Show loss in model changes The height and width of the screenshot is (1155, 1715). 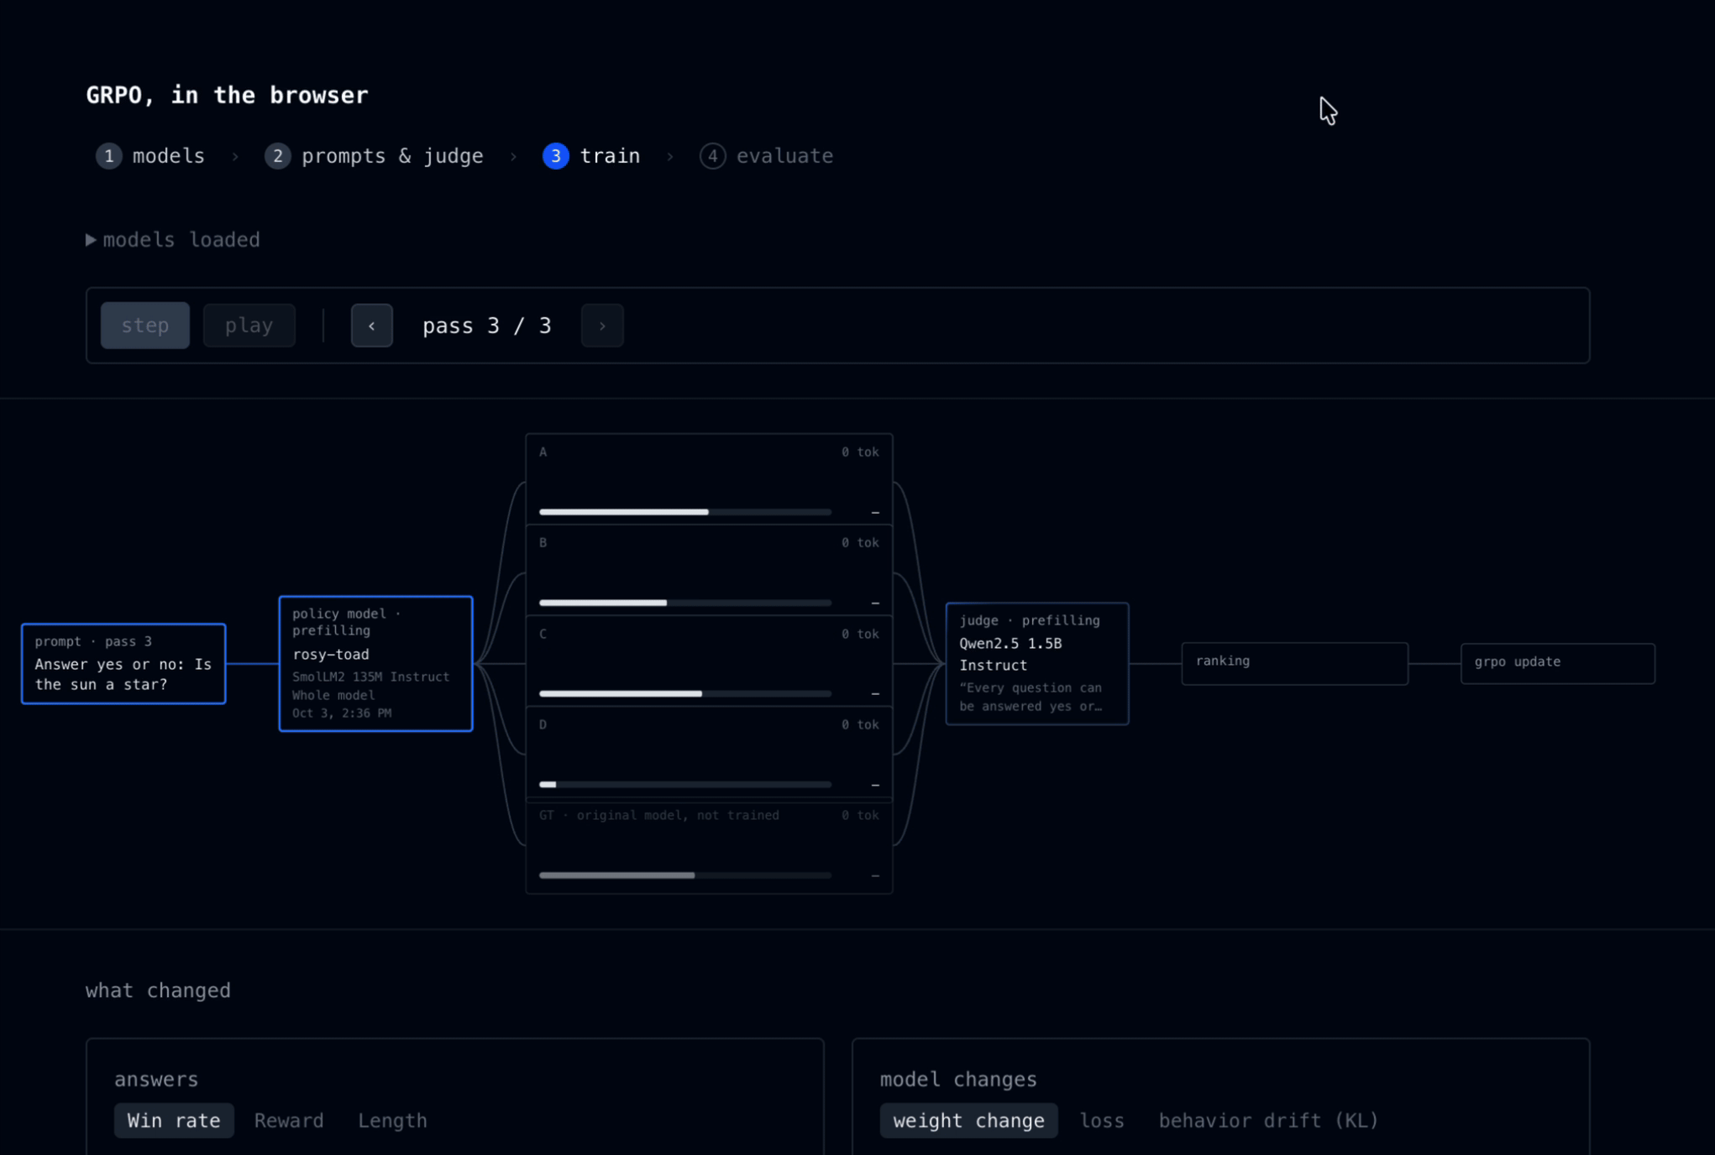click(1102, 1121)
